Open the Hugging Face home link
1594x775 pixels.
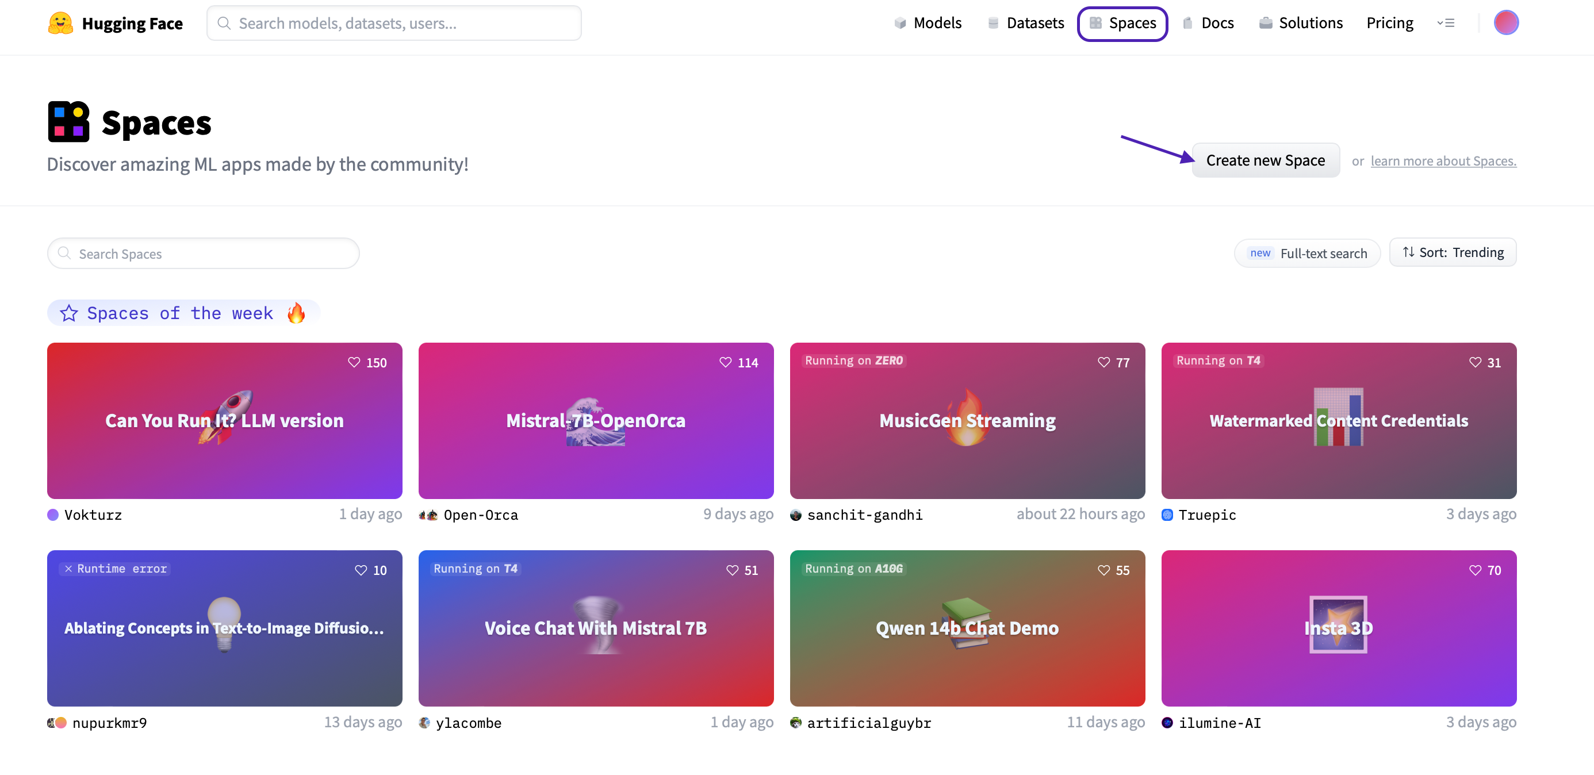pos(115,23)
